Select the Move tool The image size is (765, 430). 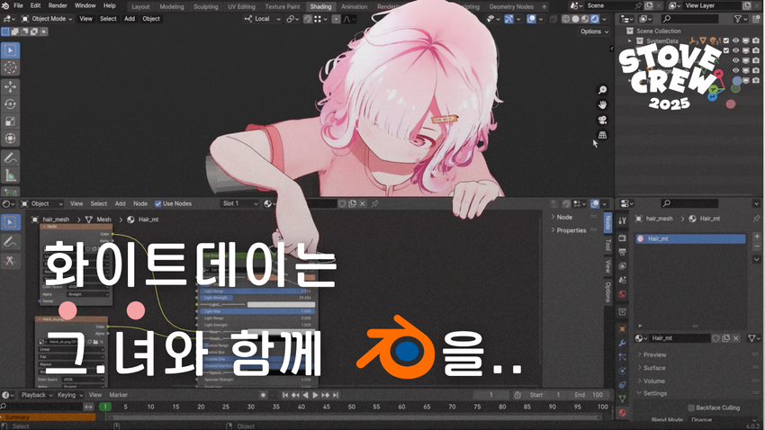point(10,86)
